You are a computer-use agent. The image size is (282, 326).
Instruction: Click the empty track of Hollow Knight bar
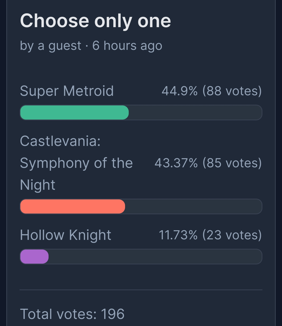155,257
